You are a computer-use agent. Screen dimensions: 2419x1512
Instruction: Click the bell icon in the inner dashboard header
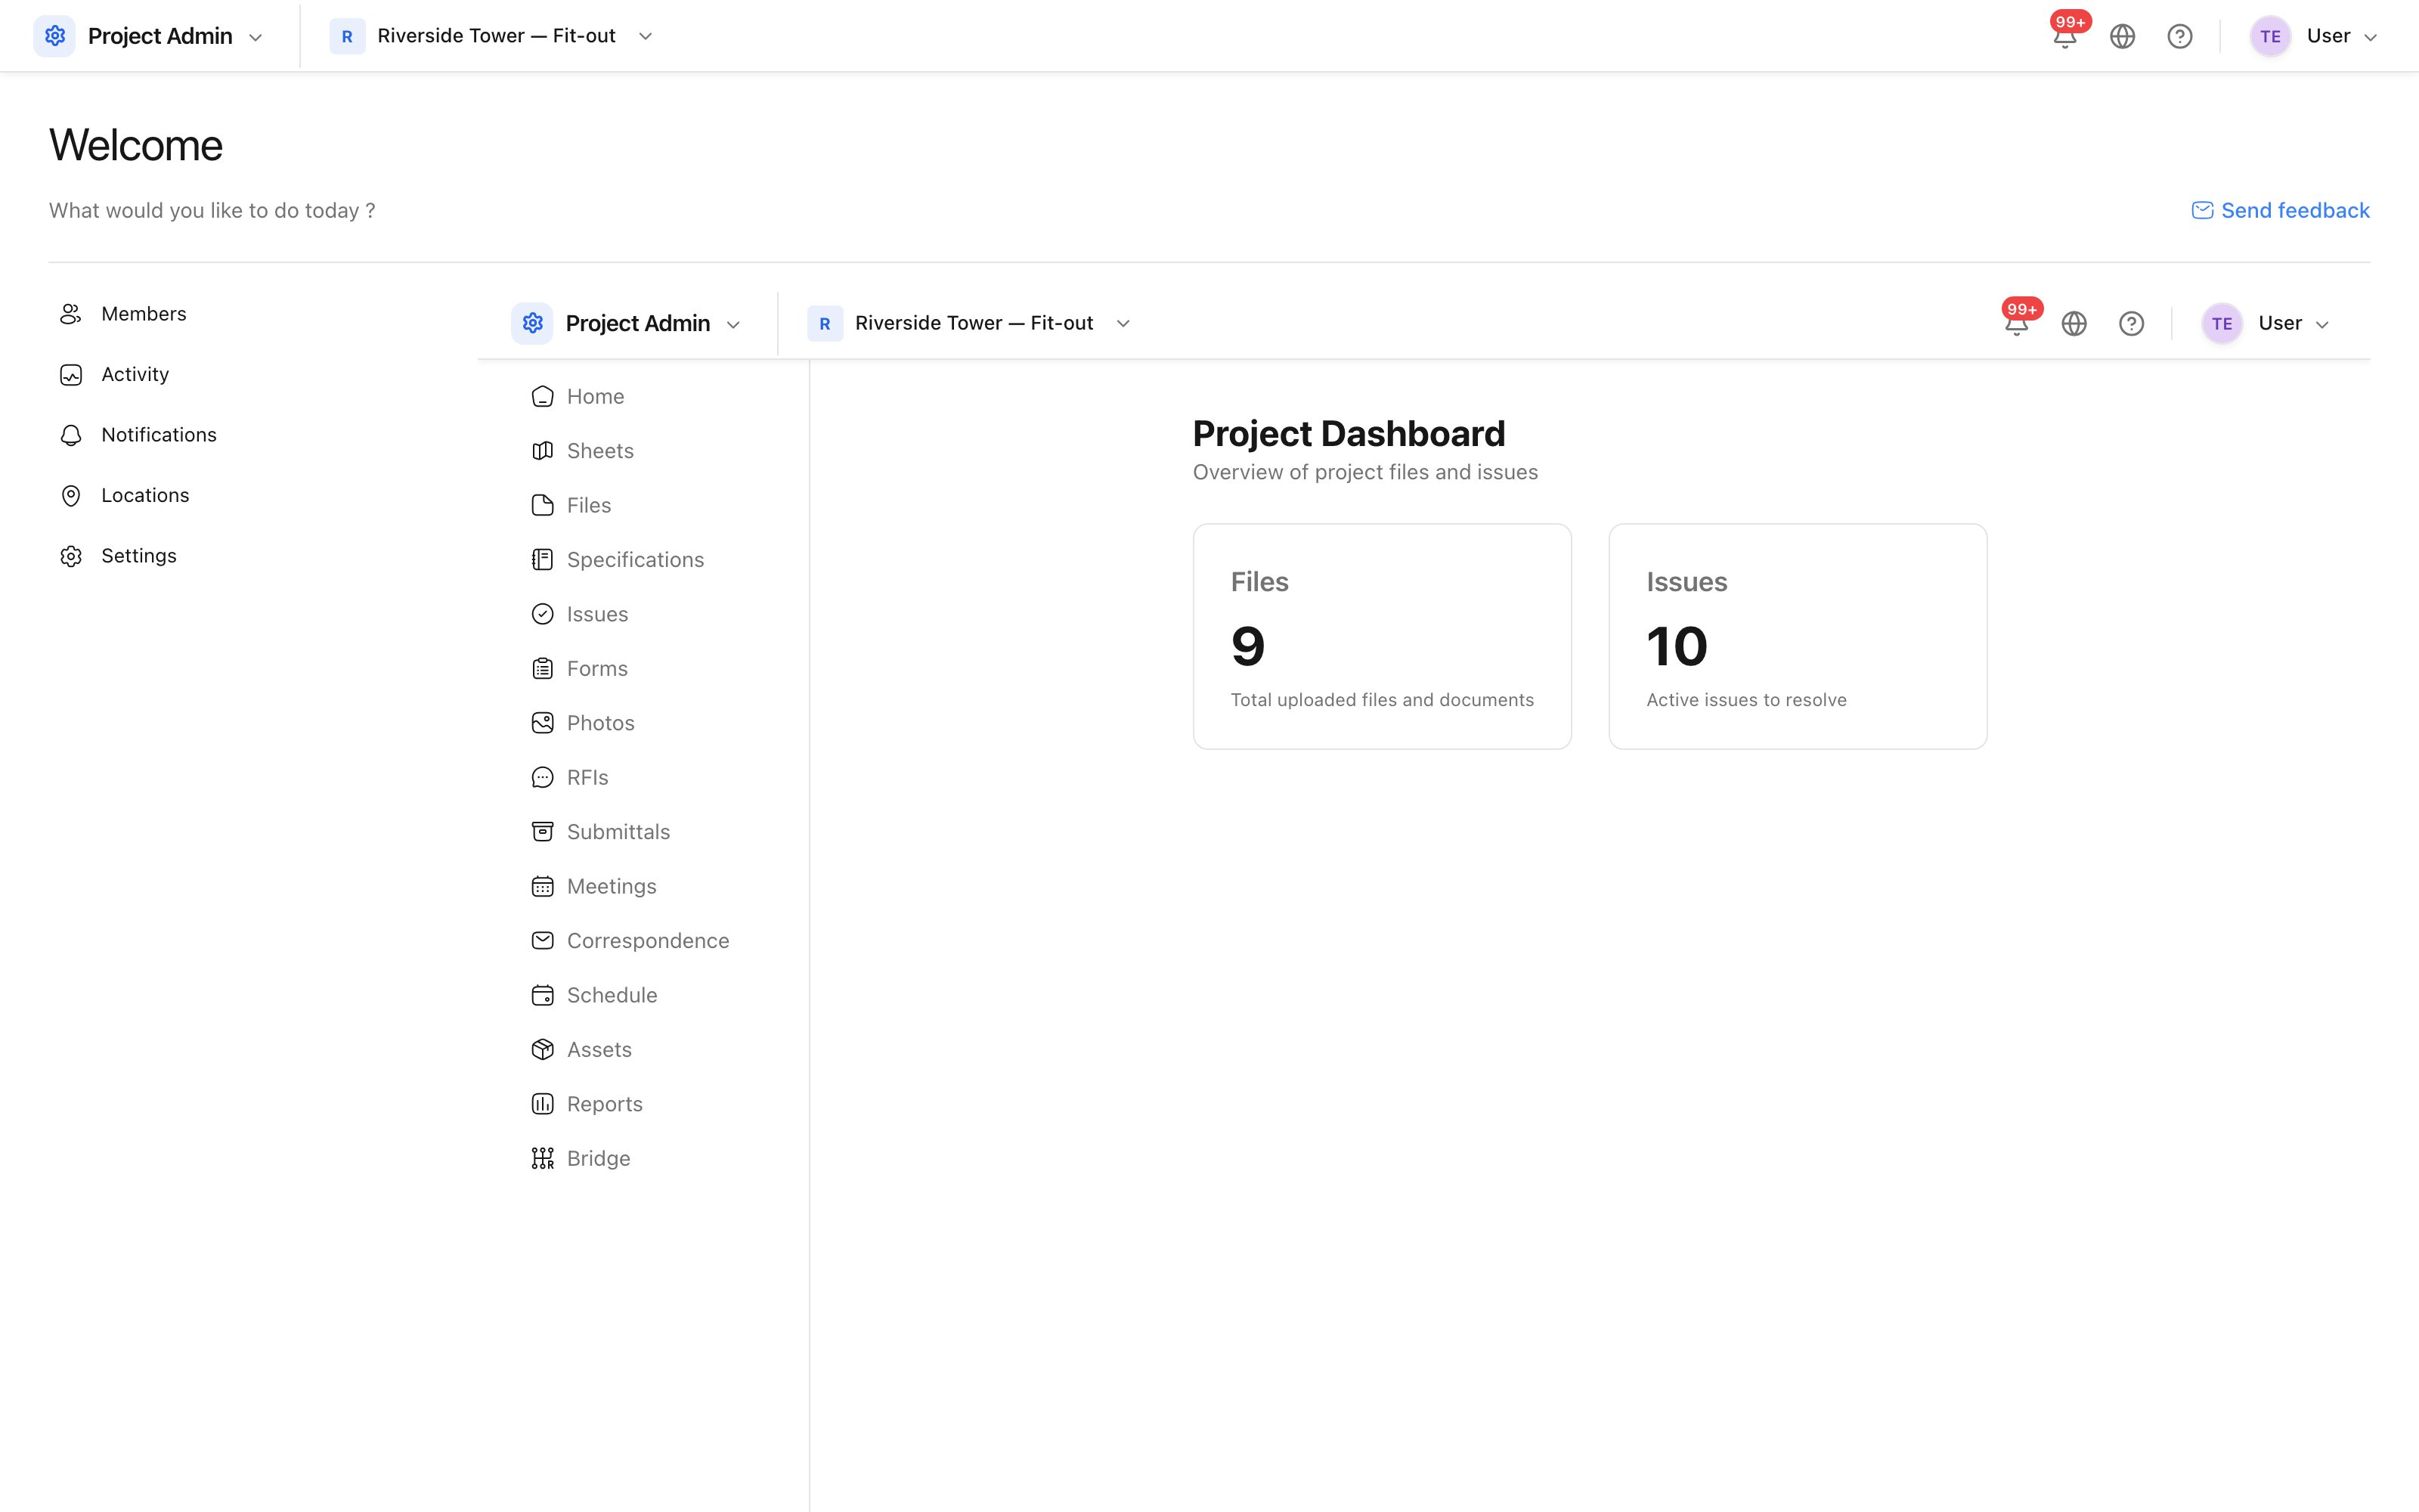(2017, 323)
